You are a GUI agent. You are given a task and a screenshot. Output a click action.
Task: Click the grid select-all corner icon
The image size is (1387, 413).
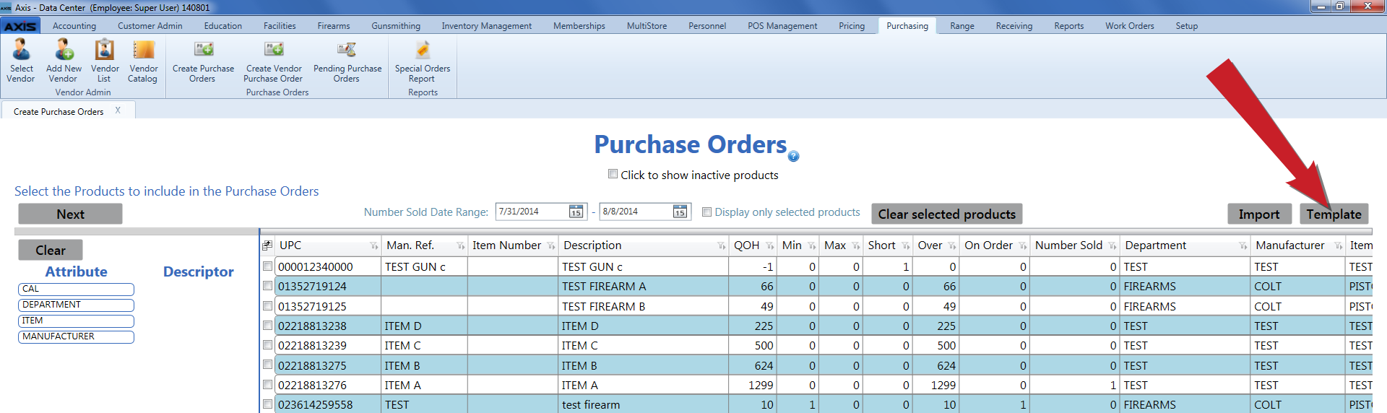[267, 245]
